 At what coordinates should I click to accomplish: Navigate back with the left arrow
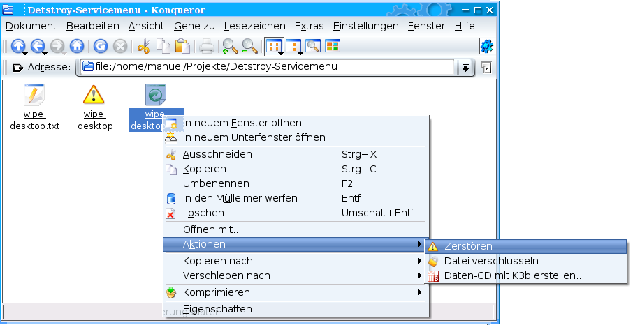tap(38, 46)
